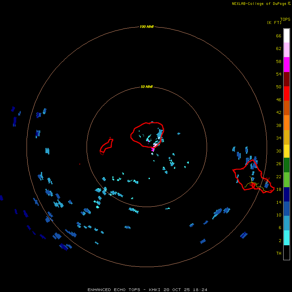Click the 'TH' legend label
Screen dimensions: 292x292
(x=279, y=253)
